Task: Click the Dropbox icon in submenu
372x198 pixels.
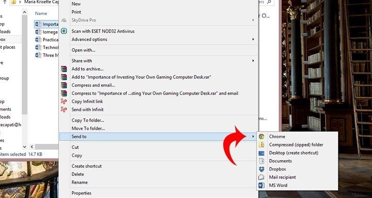Action: tap(261, 169)
